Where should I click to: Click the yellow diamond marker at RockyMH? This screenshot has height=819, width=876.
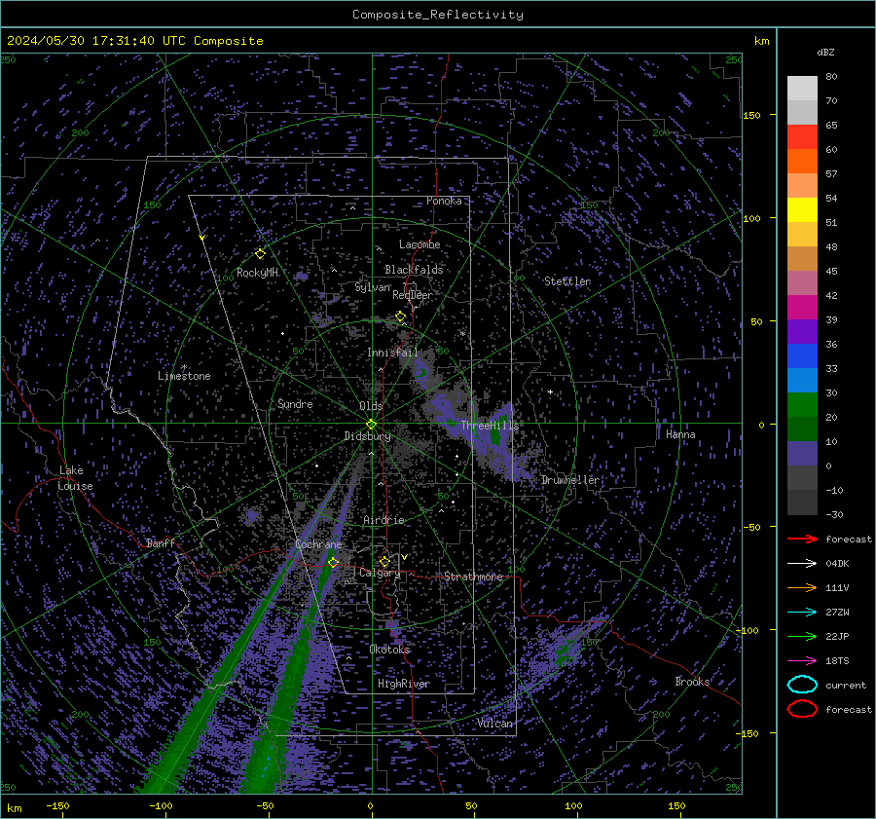click(260, 254)
